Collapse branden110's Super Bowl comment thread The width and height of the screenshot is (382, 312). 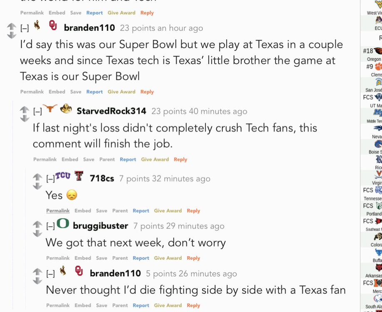tap(25, 28)
